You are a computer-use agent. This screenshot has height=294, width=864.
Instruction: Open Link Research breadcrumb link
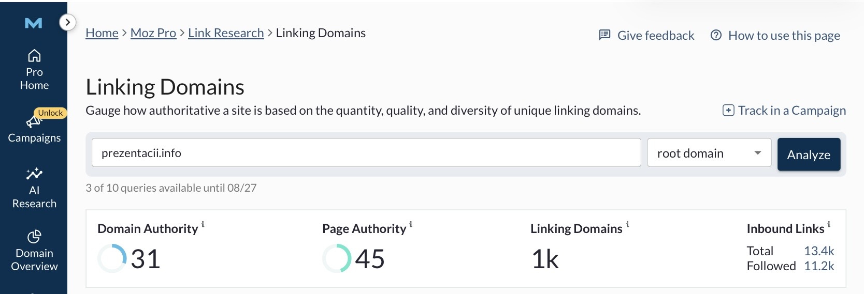tap(226, 33)
